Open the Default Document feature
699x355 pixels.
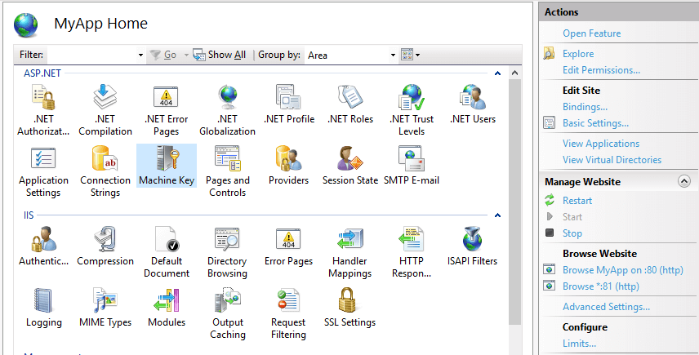[167, 252]
